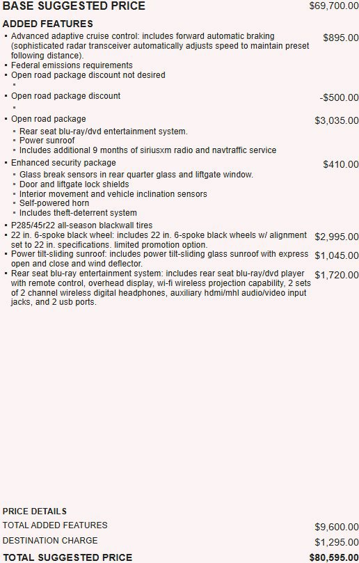Select the $69,700.00 base price amount
The width and height of the screenshot is (359, 563).
click(334, 6)
